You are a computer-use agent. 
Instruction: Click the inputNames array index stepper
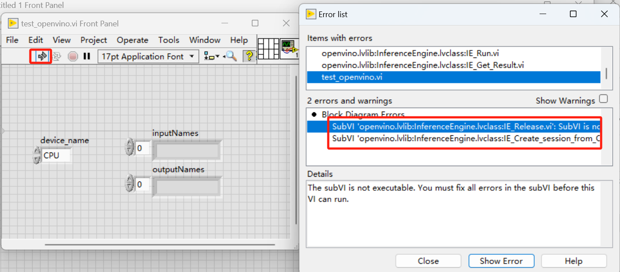129,148
